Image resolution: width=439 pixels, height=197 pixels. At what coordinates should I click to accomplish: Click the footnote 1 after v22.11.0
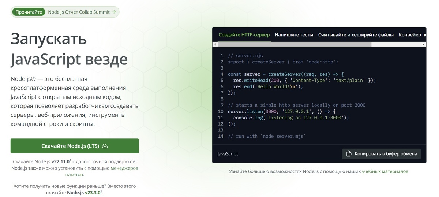click(70, 160)
